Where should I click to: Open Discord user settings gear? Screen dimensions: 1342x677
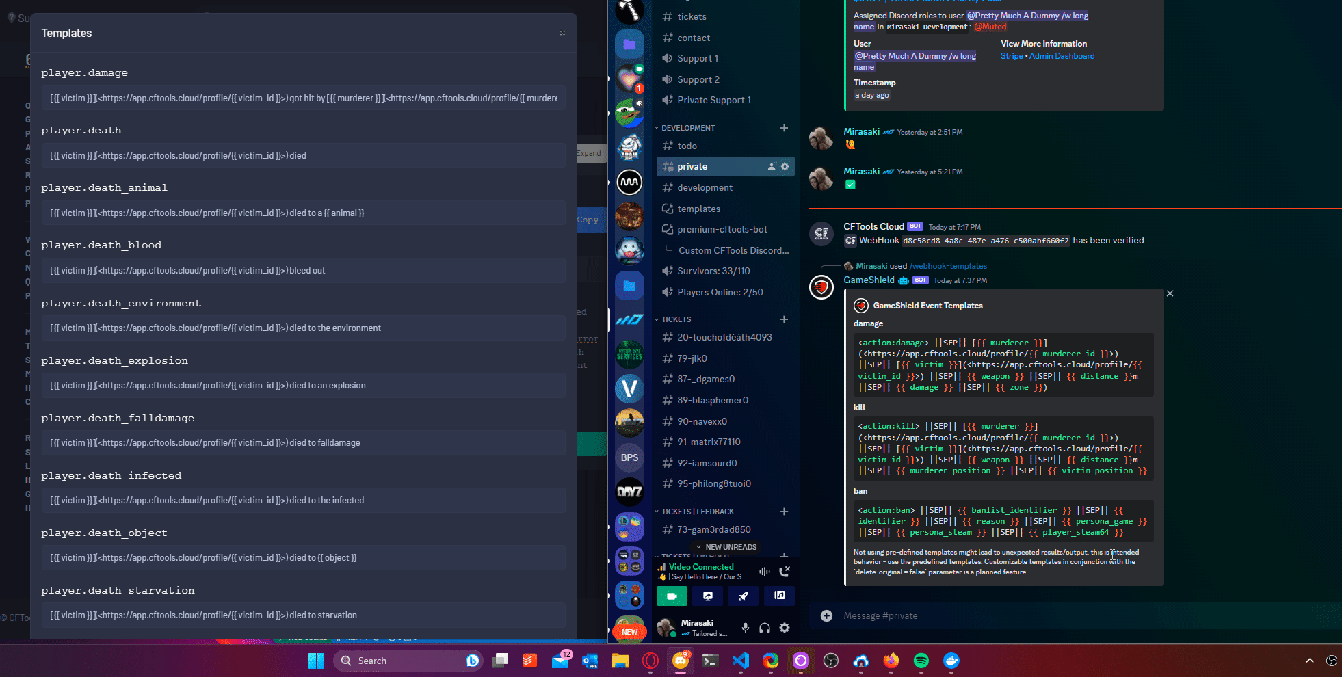click(x=785, y=628)
